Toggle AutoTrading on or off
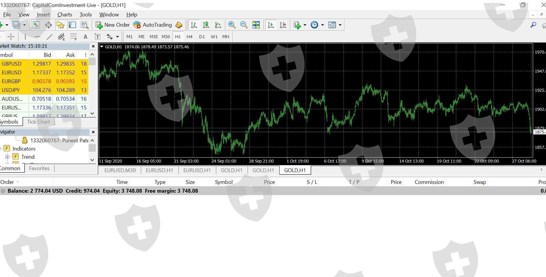This screenshot has width=546, height=277. 153,25
